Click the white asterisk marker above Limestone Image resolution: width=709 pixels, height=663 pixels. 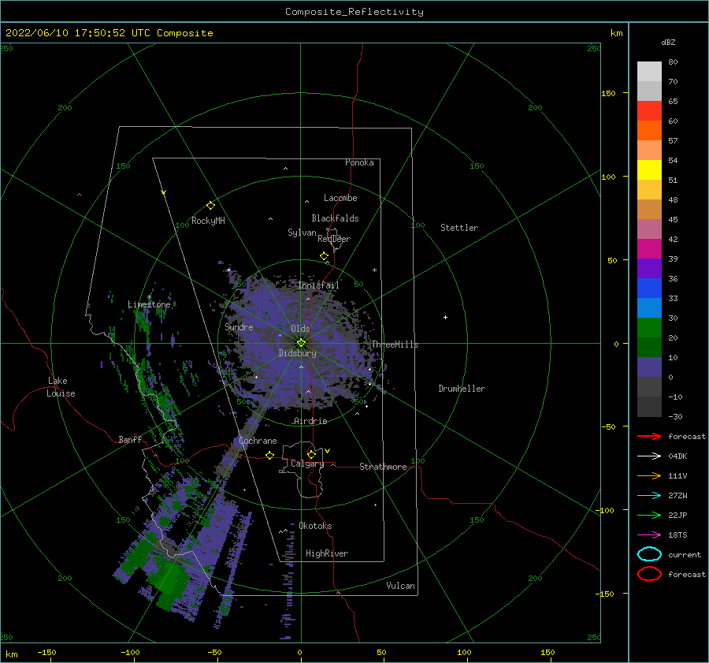(149, 297)
